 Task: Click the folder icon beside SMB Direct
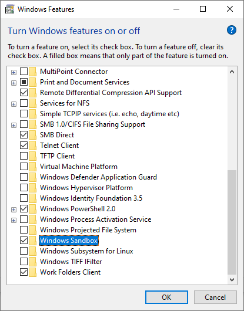[32, 135]
